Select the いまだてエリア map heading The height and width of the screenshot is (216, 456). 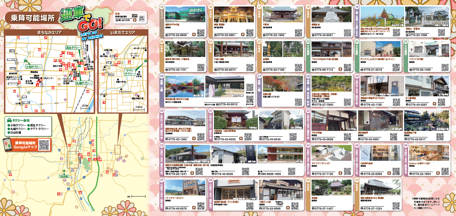pos(123,32)
